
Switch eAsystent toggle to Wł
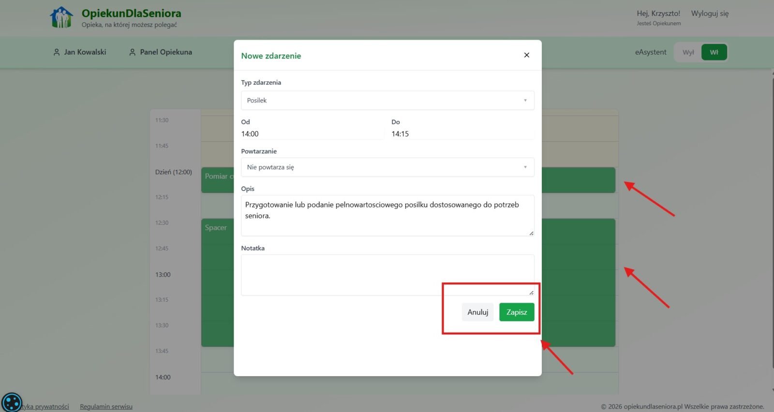click(714, 52)
